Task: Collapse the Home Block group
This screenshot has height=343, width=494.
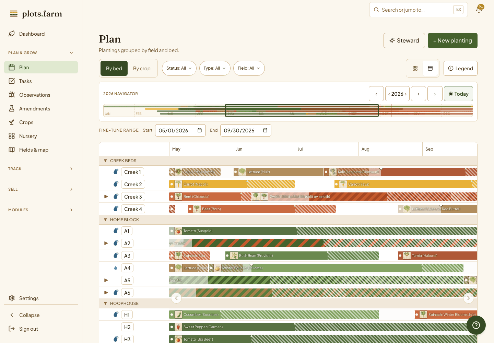Action: [105, 220]
